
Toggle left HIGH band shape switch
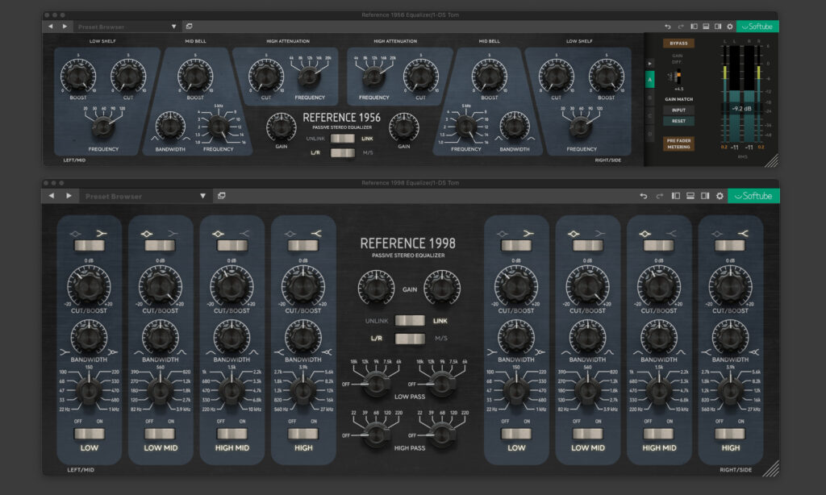303,245
